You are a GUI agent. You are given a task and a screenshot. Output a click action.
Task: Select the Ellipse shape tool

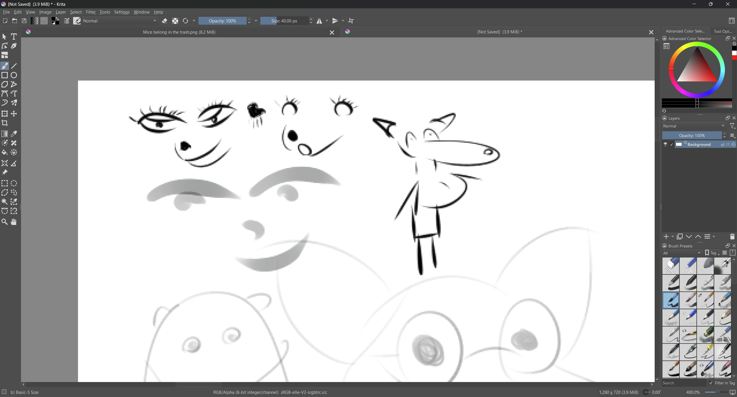coord(14,75)
